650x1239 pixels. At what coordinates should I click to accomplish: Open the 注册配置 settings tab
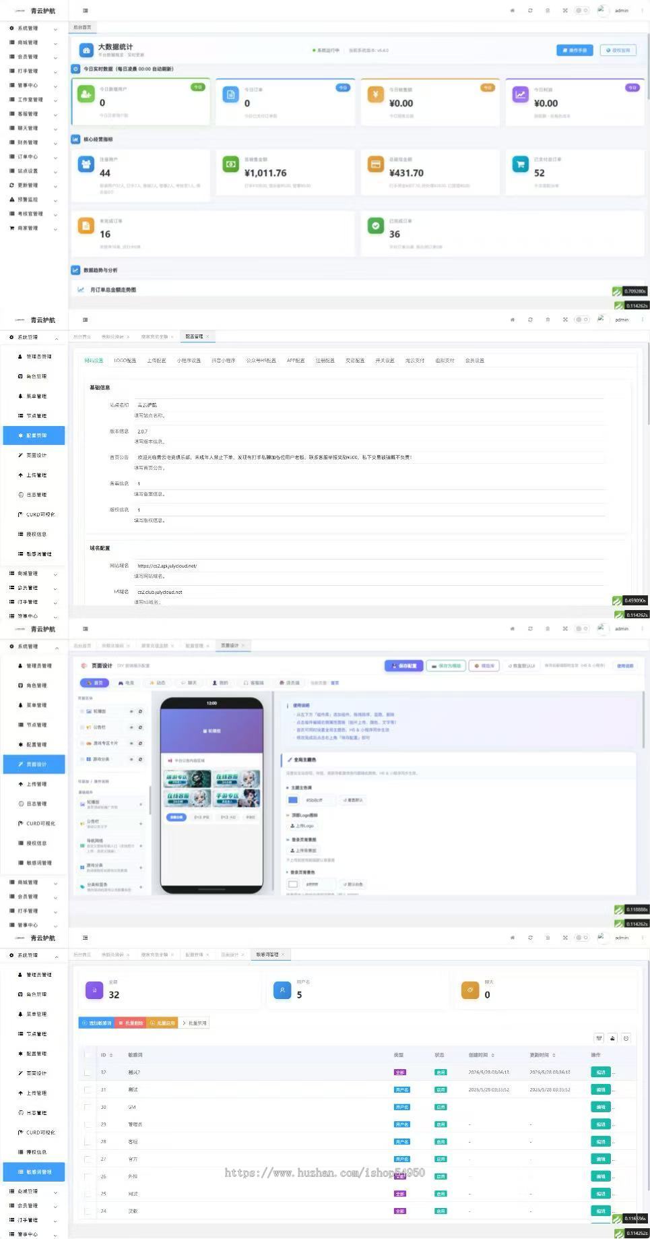[325, 361]
